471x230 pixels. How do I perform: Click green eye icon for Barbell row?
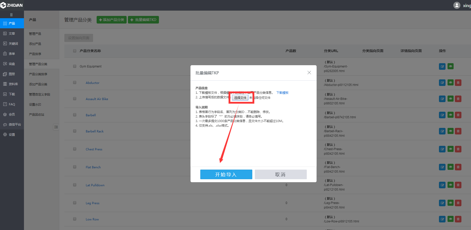coord(450,115)
